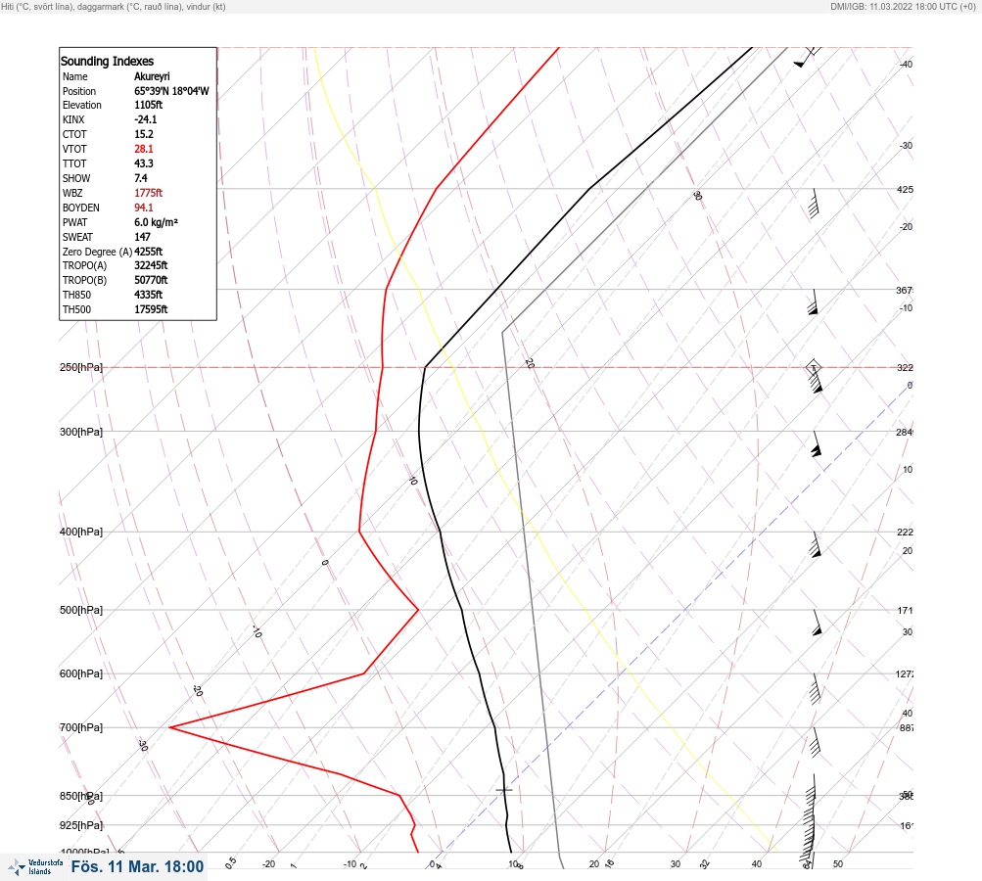Click the Vedurstofa Islands logo
The width and height of the screenshot is (982, 881).
coord(35,867)
